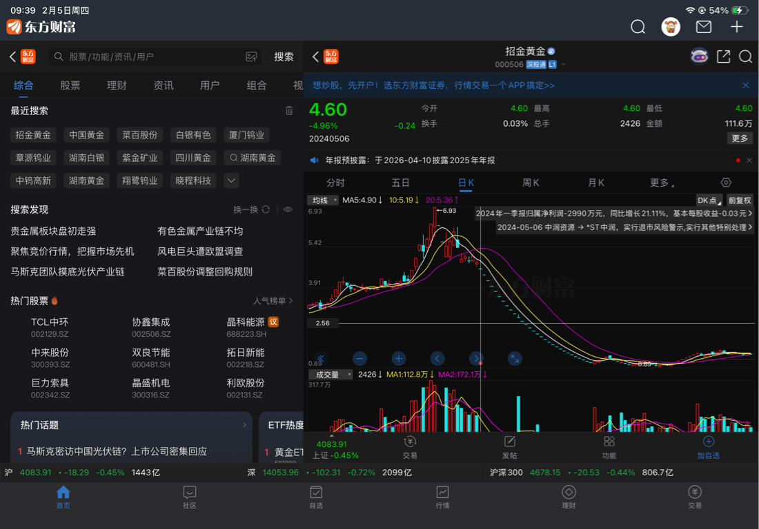Play announcement speaker icon

tap(315, 160)
